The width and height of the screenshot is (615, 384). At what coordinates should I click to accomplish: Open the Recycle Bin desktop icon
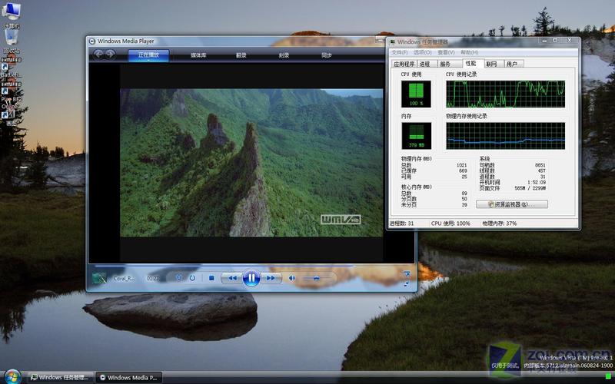click(12, 41)
